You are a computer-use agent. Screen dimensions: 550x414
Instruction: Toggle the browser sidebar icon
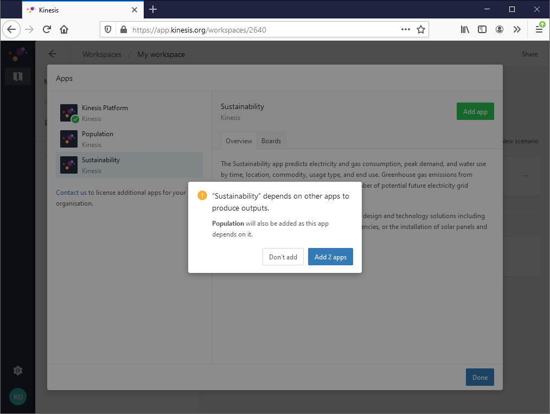point(482,29)
